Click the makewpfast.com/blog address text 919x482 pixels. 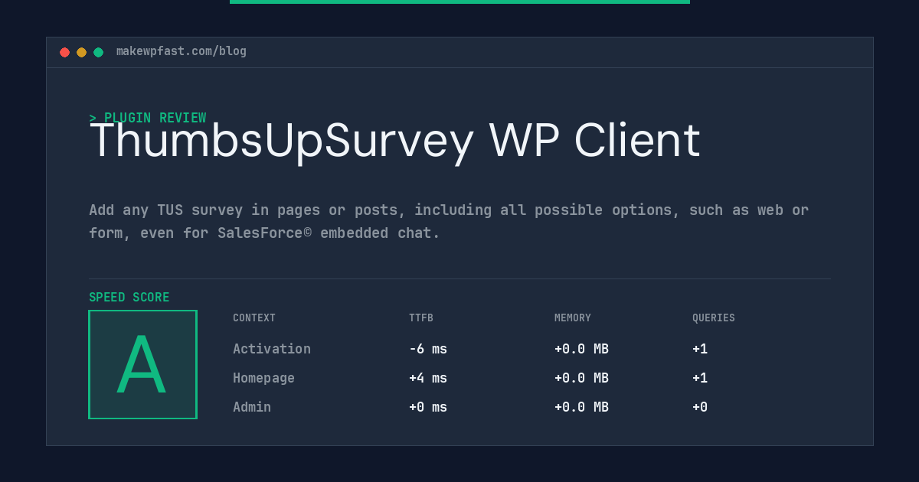click(182, 51)
